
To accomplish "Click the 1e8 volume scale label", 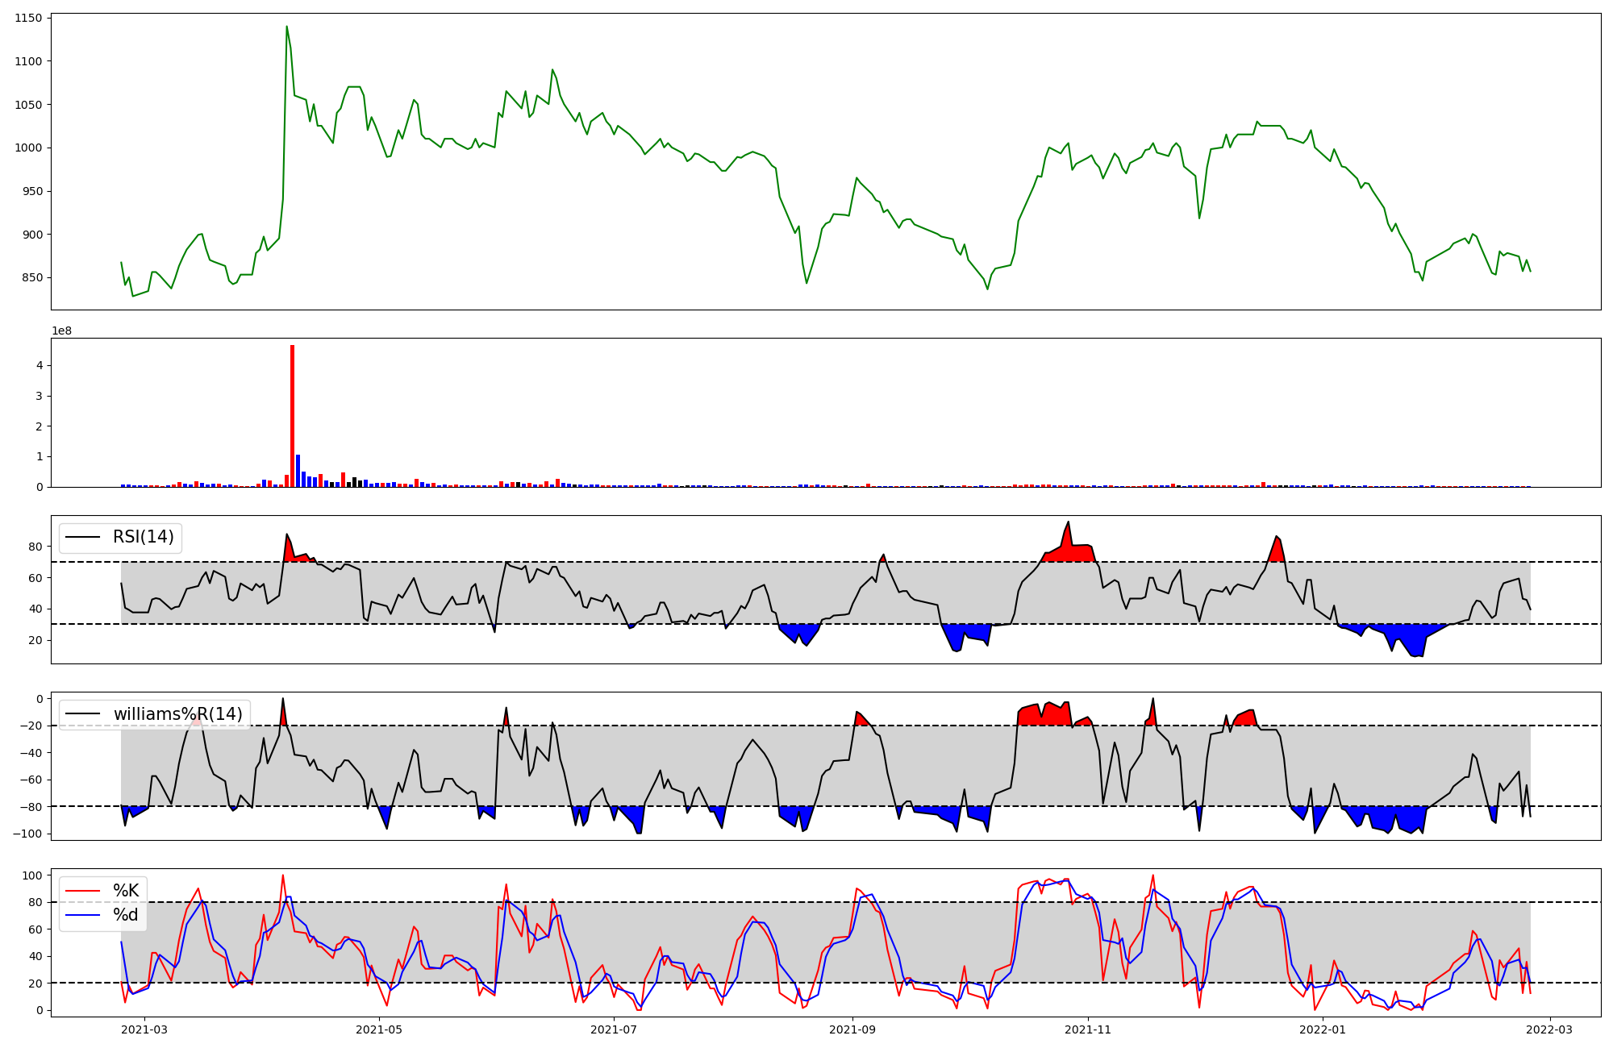I will [62, 331].
